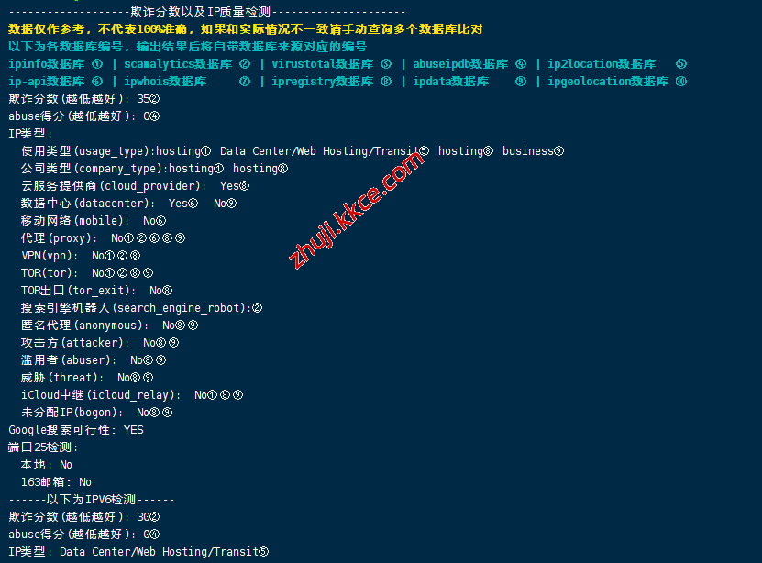Click the TOR出口(tor_exit) No line
This screenshot has width=762, height=563.
(96, 291)
